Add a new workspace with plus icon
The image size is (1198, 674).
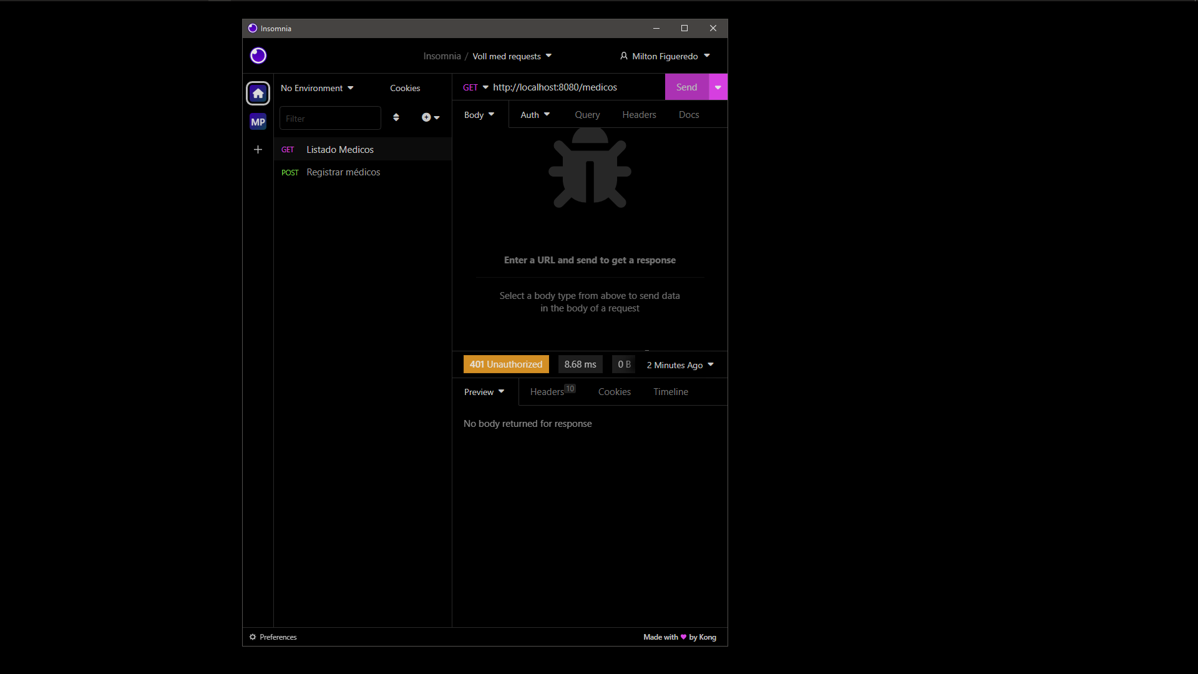tap(258, 149)
